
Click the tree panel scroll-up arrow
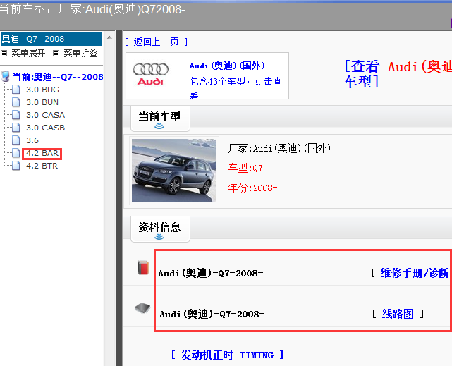(x=109, y=37)
